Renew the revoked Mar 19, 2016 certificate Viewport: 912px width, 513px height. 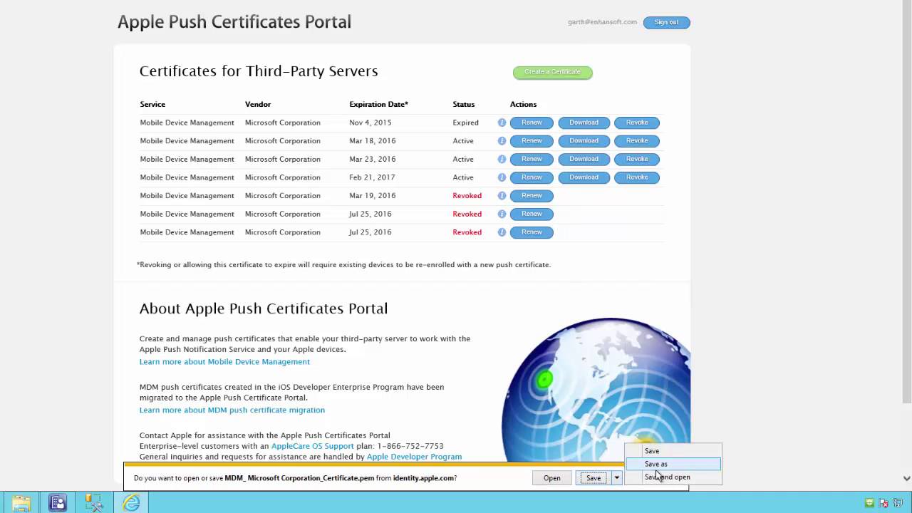[x=532, y=196]
